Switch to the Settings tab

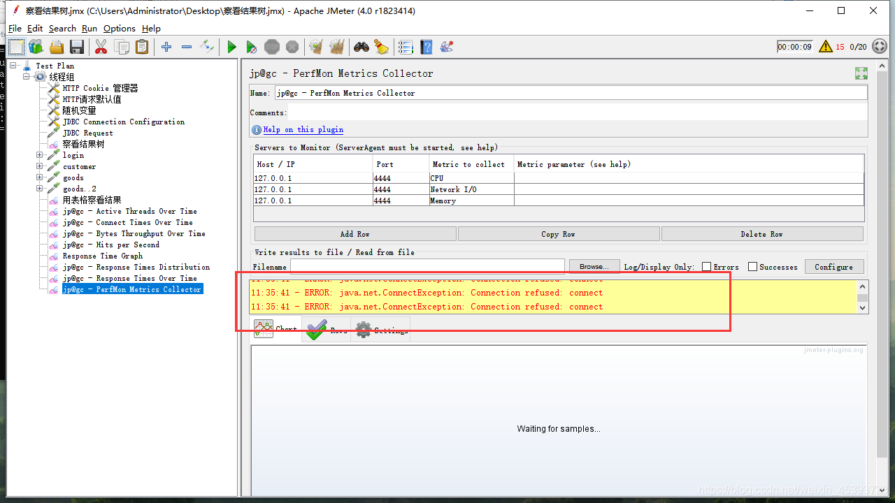[381, 329]
